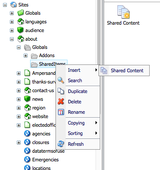Open the Copying submenu

pyautogui.click(x=78, y=123)
